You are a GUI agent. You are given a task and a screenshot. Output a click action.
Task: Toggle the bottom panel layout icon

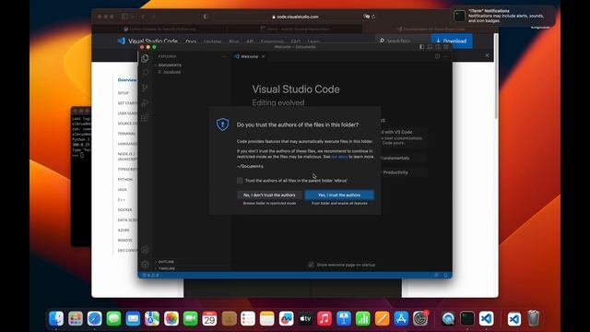430,47
